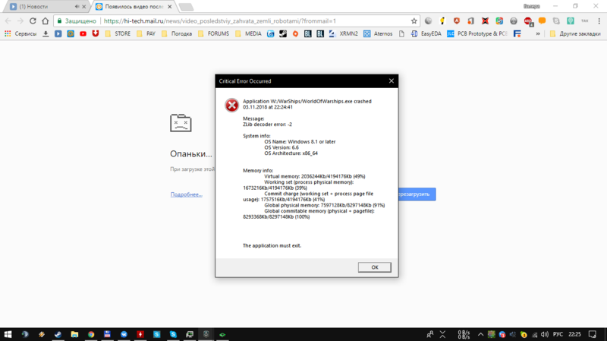Image resolution: width=607 pixels, height=341 pixels.
Task: Open the Steam bookmark icon
Action: (x=283, y=33)
